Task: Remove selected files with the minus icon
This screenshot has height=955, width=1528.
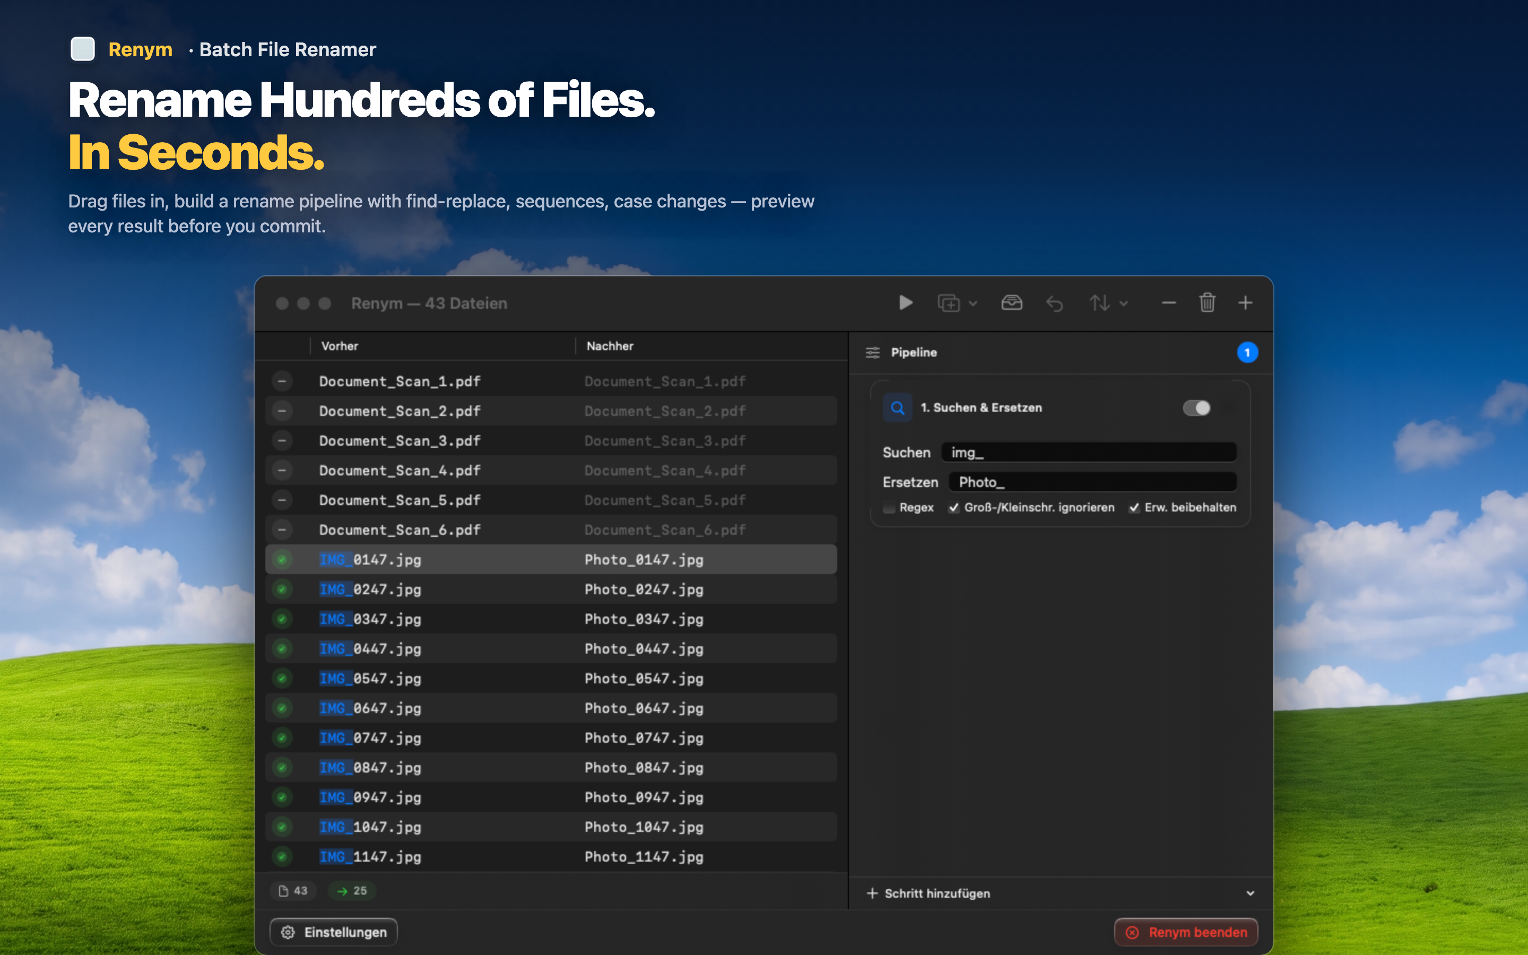Action: (1169, 303)
